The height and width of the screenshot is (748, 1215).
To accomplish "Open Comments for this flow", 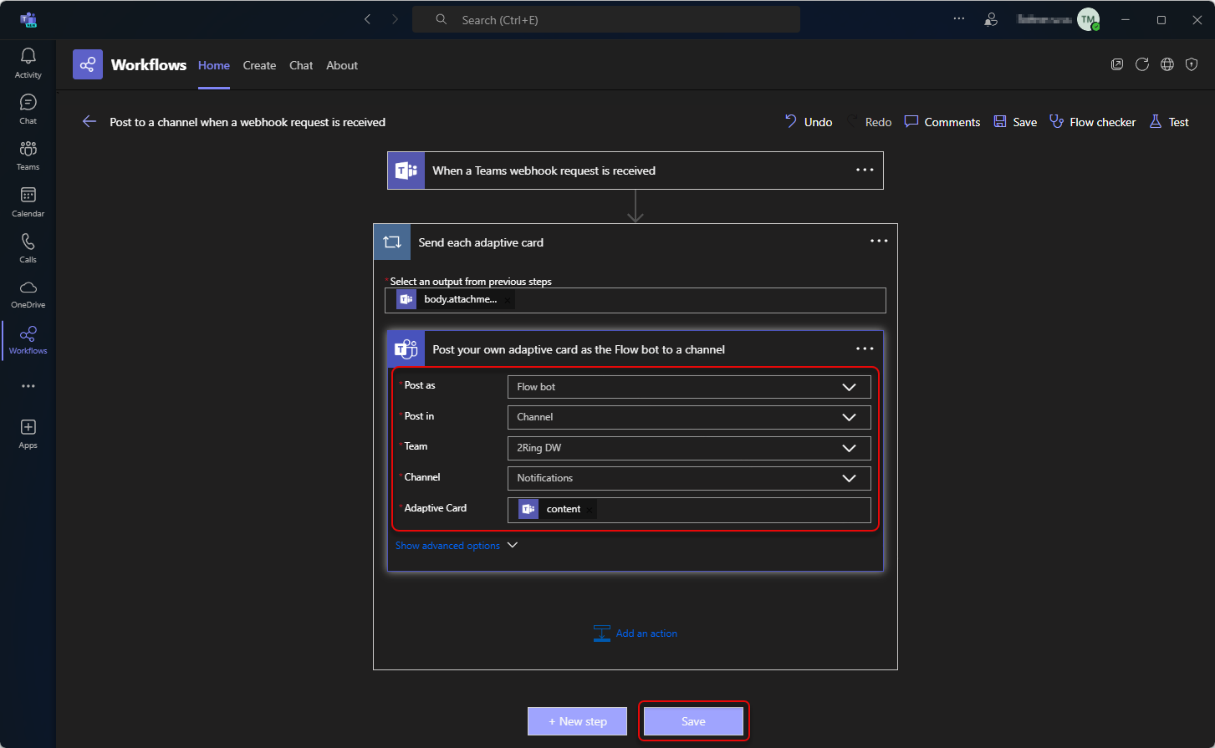I will [942, 121].
